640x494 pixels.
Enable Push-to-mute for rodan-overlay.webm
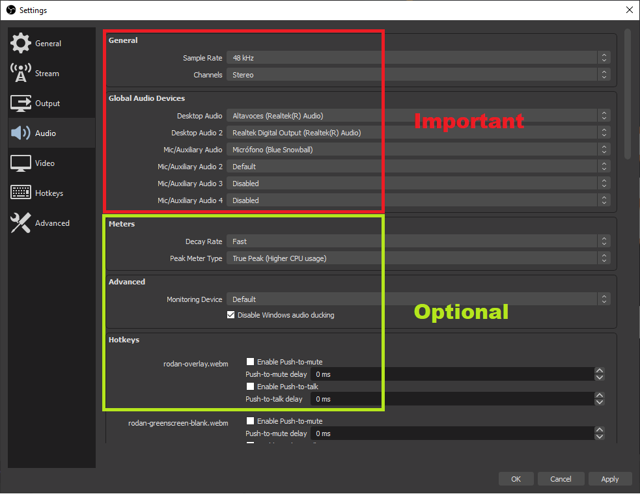[x=250, y=362]
